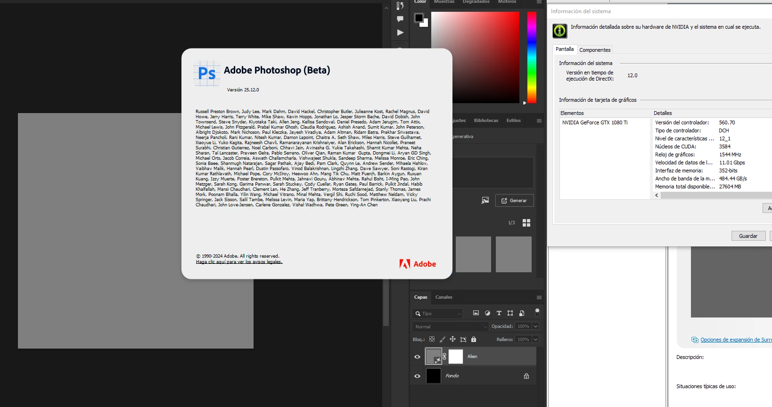772x407 pixels.
Task: Open the Opacidad slider dropdown arrow
Action: point(535,326)
